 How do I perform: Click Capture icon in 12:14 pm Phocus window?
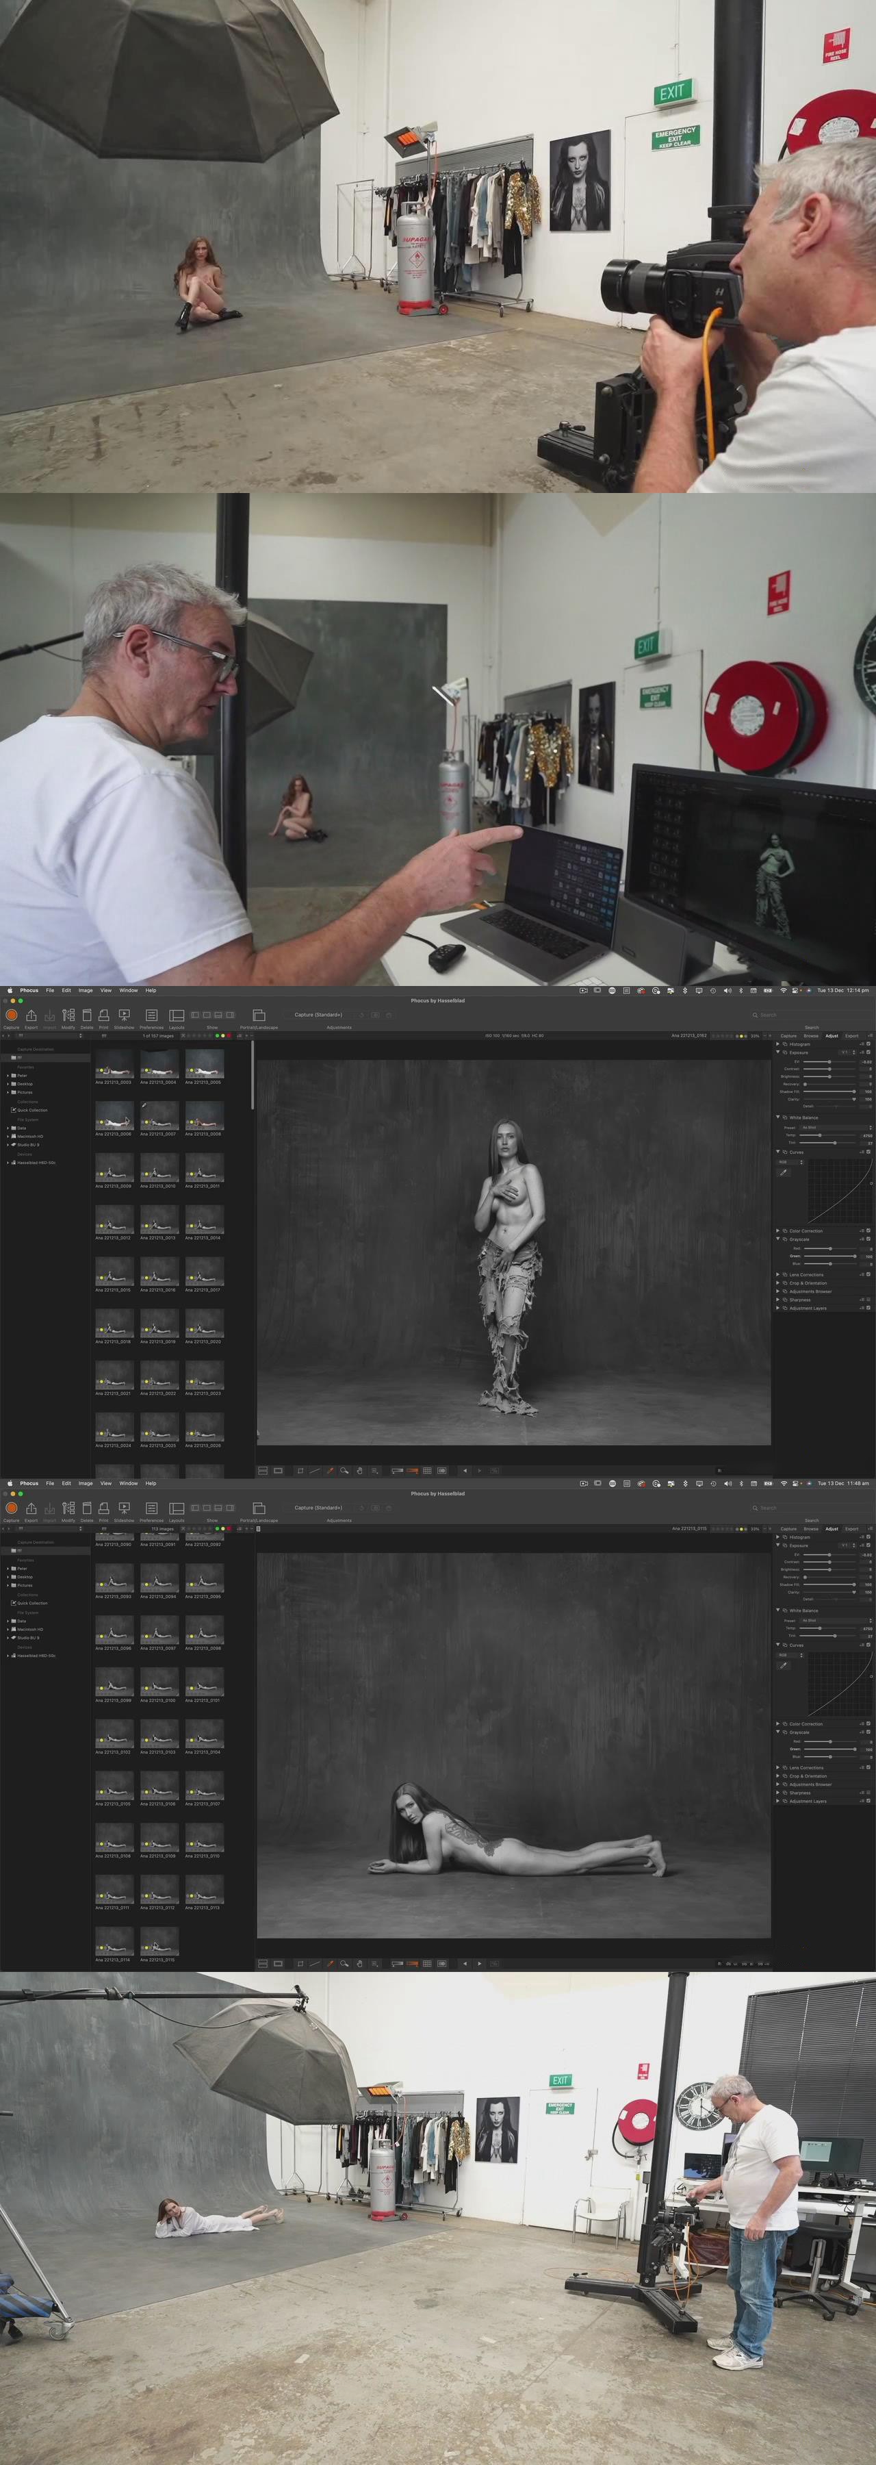[x=12, y=1014]
